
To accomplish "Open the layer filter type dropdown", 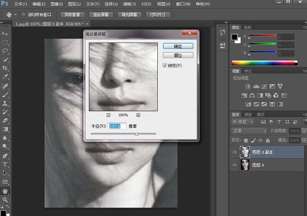I will tap(242, 122).
